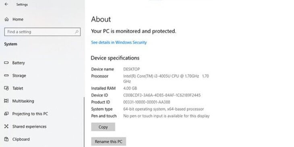Open Shared experiences settings
This screenshot has width=294, height=147.
click(x=29, y=126)
